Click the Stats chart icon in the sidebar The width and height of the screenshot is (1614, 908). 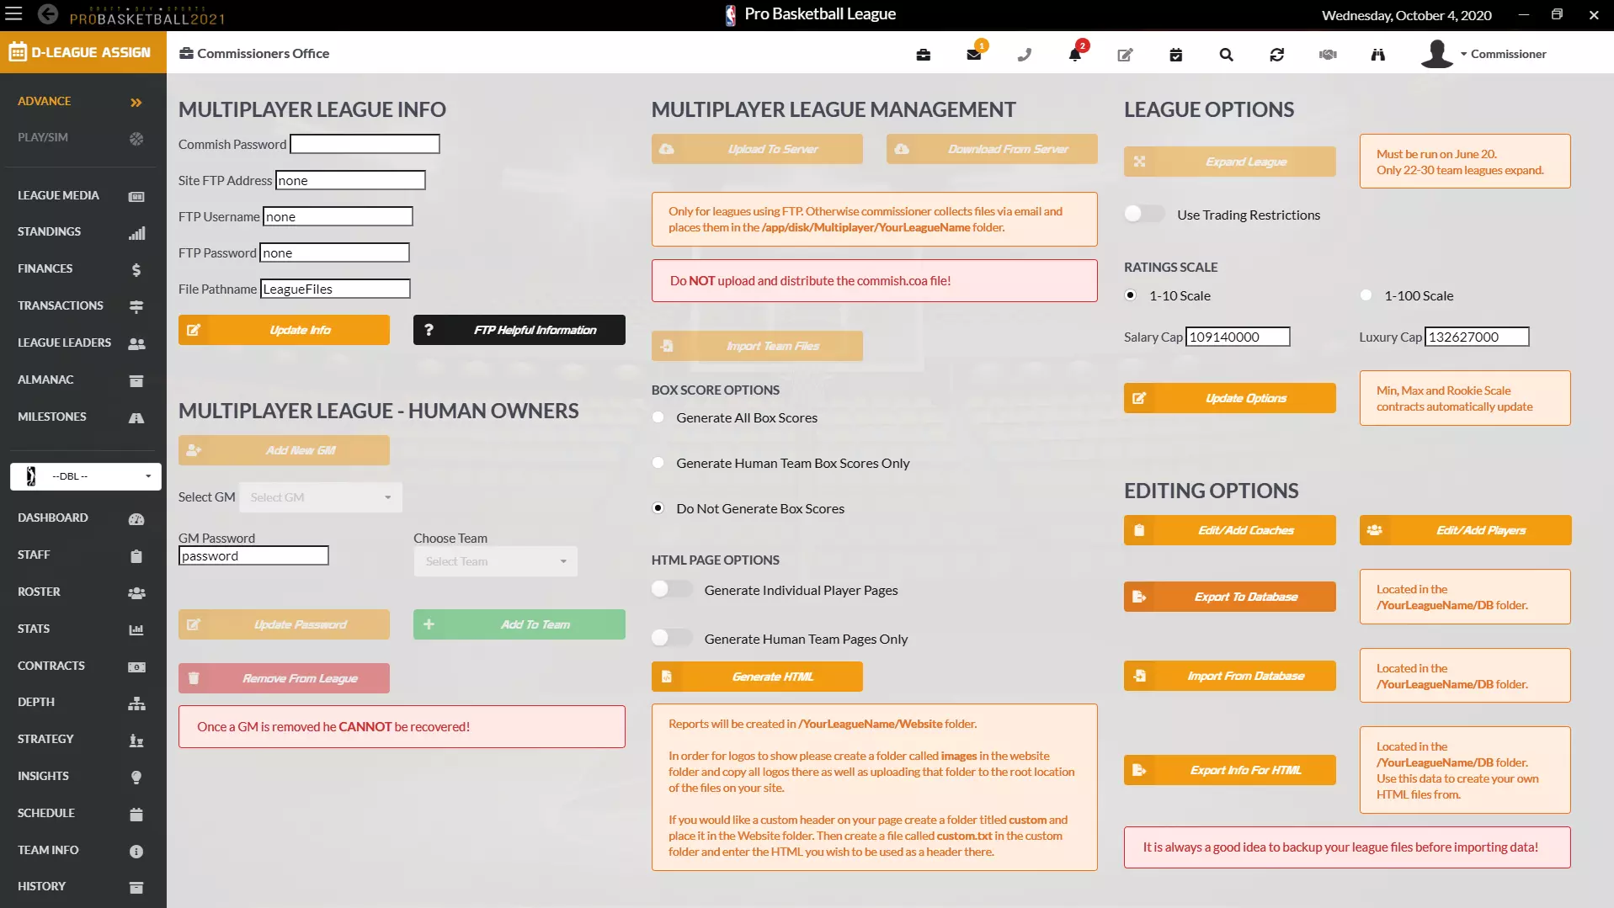pos(136,630)
